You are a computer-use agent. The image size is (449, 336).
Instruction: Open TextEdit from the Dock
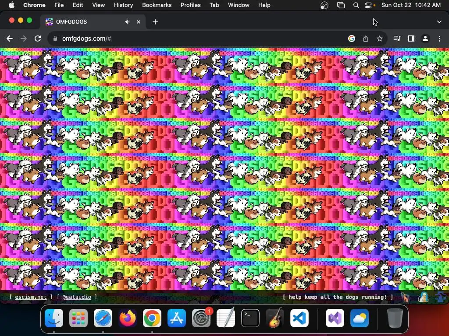226,318
